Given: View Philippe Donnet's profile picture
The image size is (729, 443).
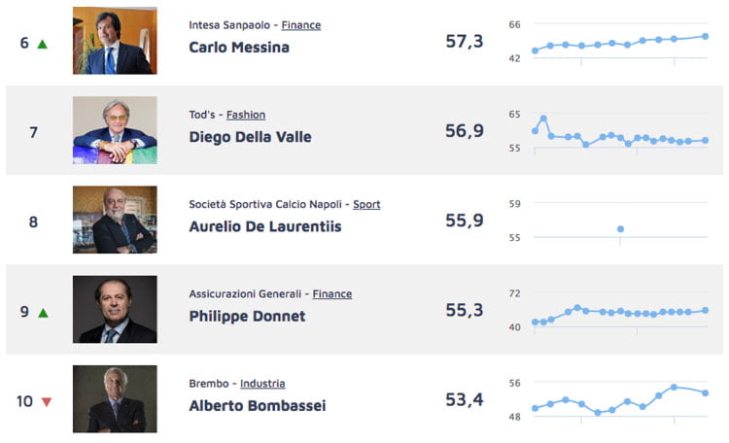Looking at the screenshot, I should (115, 310).
